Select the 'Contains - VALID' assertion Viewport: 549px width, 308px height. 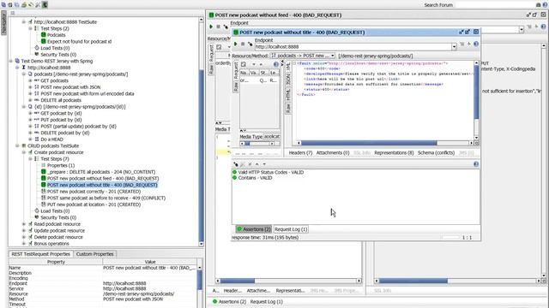255,178
